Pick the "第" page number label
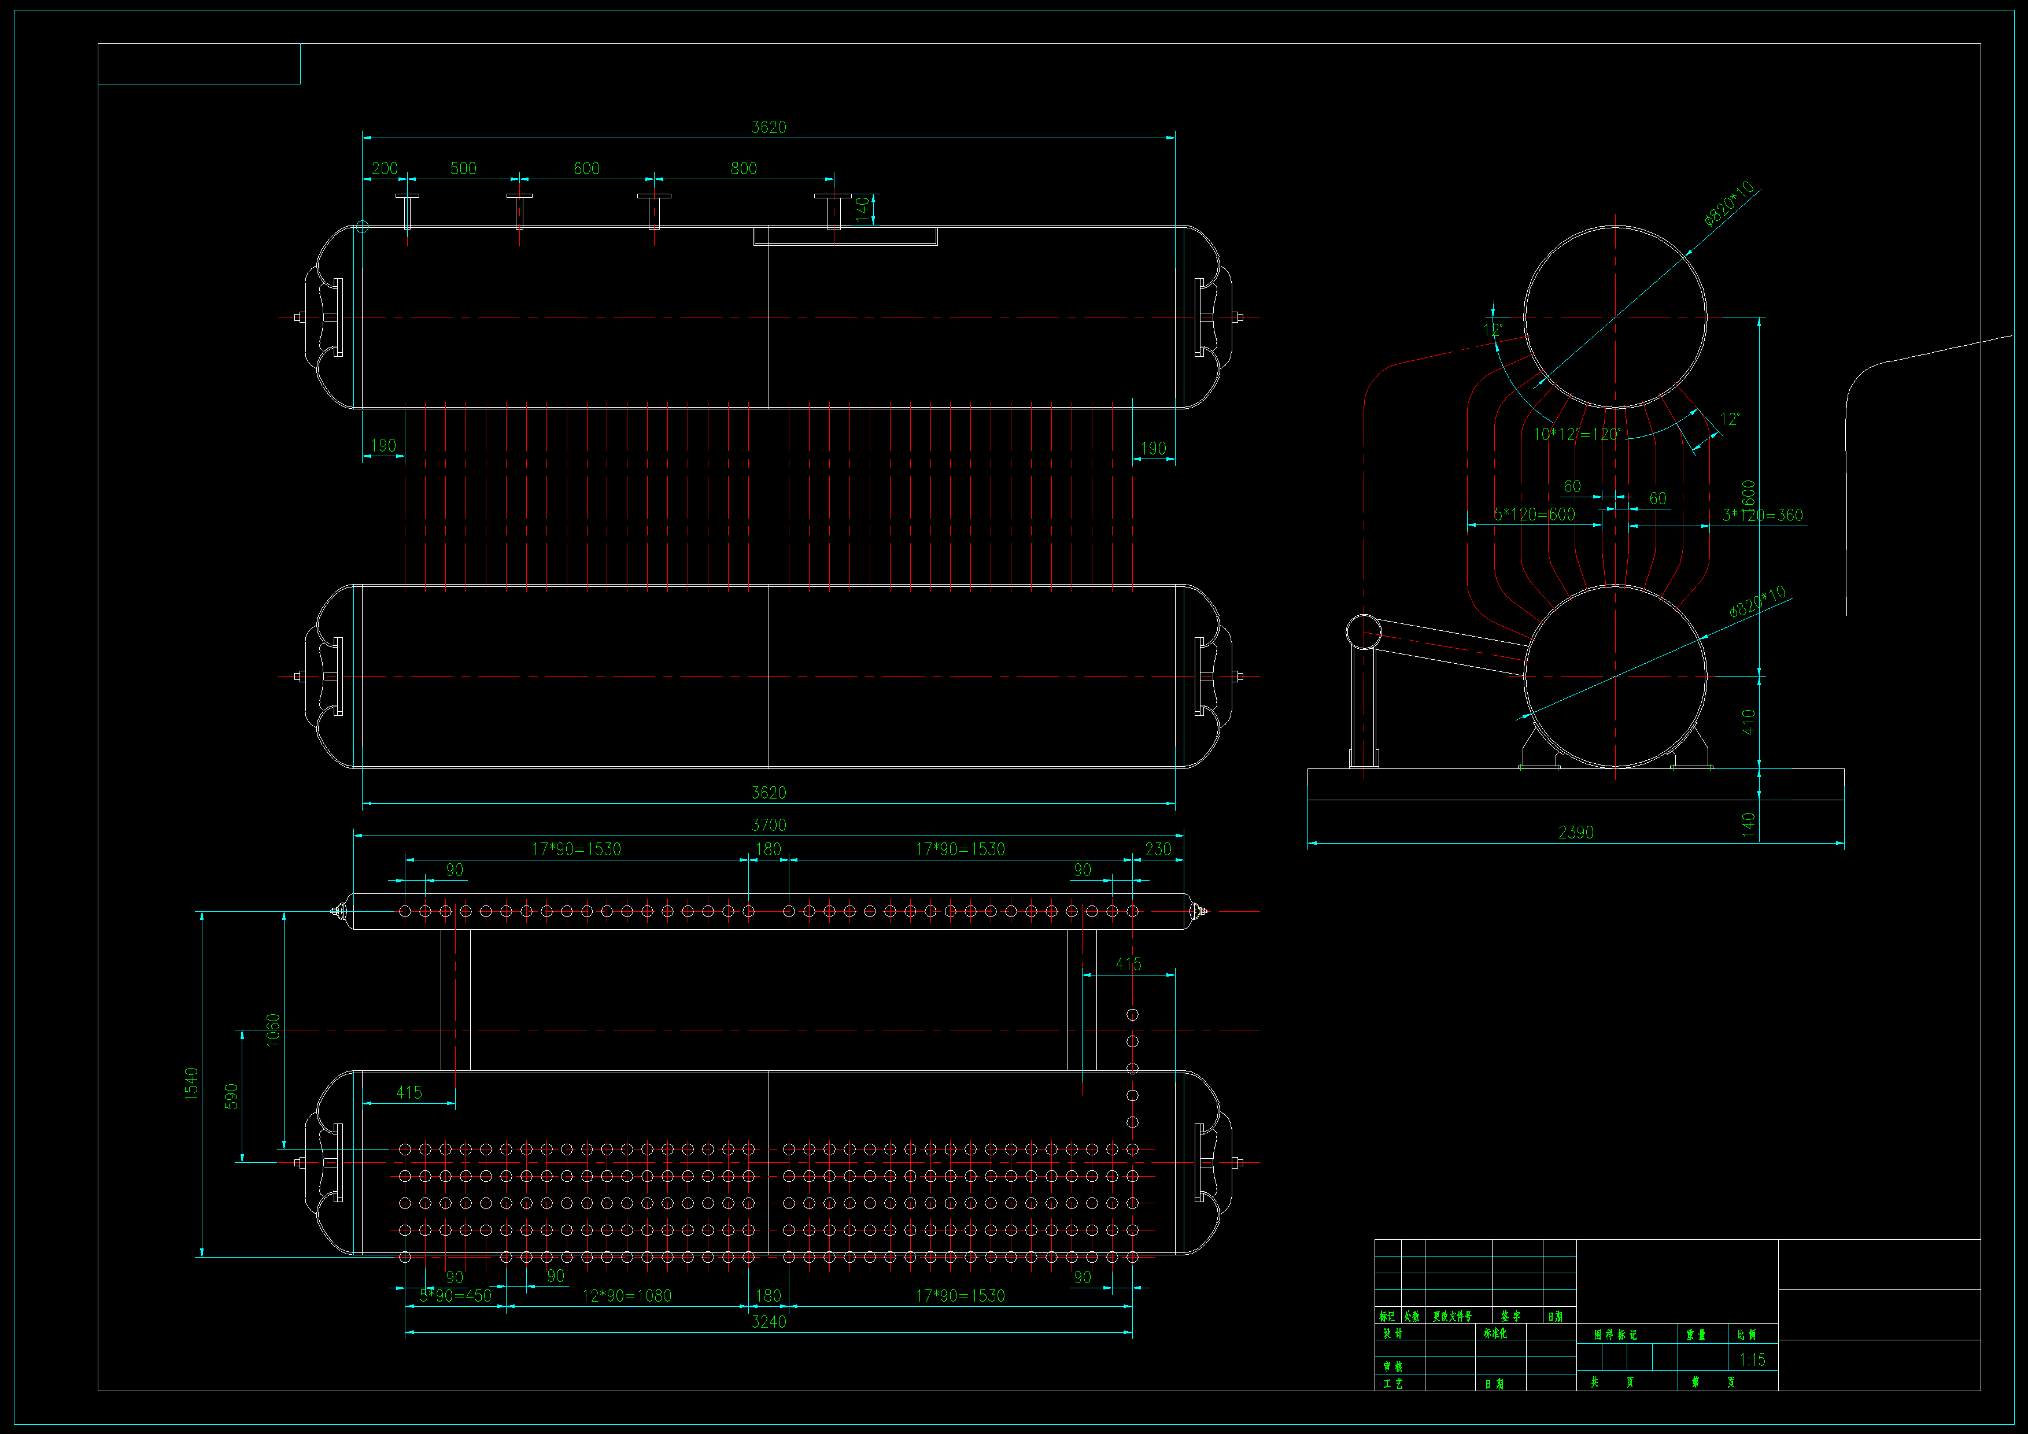Viewport: 2028px width, 1434px height. coord(1695,1382)
